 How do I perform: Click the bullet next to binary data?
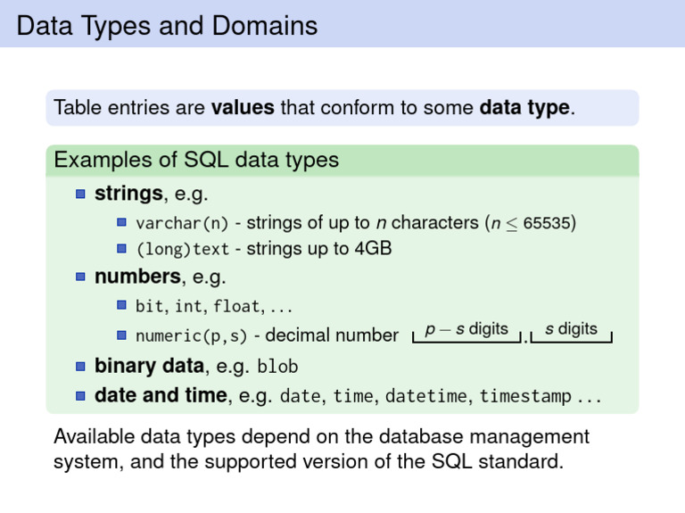pyautogui.click(x=80, y=366)
